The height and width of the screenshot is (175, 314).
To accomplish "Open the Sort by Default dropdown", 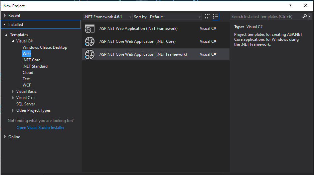I will coord(175,17).
